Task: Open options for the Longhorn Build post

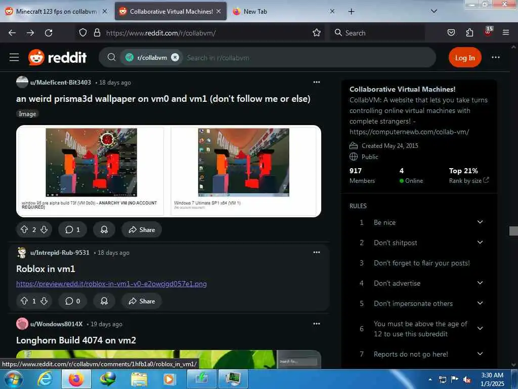Action: [317, 324]
